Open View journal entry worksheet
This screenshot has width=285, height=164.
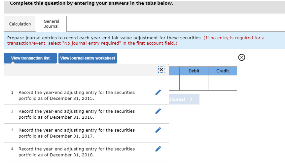[x=88, y=58]
